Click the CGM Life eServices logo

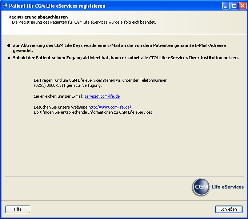(217, 187)
